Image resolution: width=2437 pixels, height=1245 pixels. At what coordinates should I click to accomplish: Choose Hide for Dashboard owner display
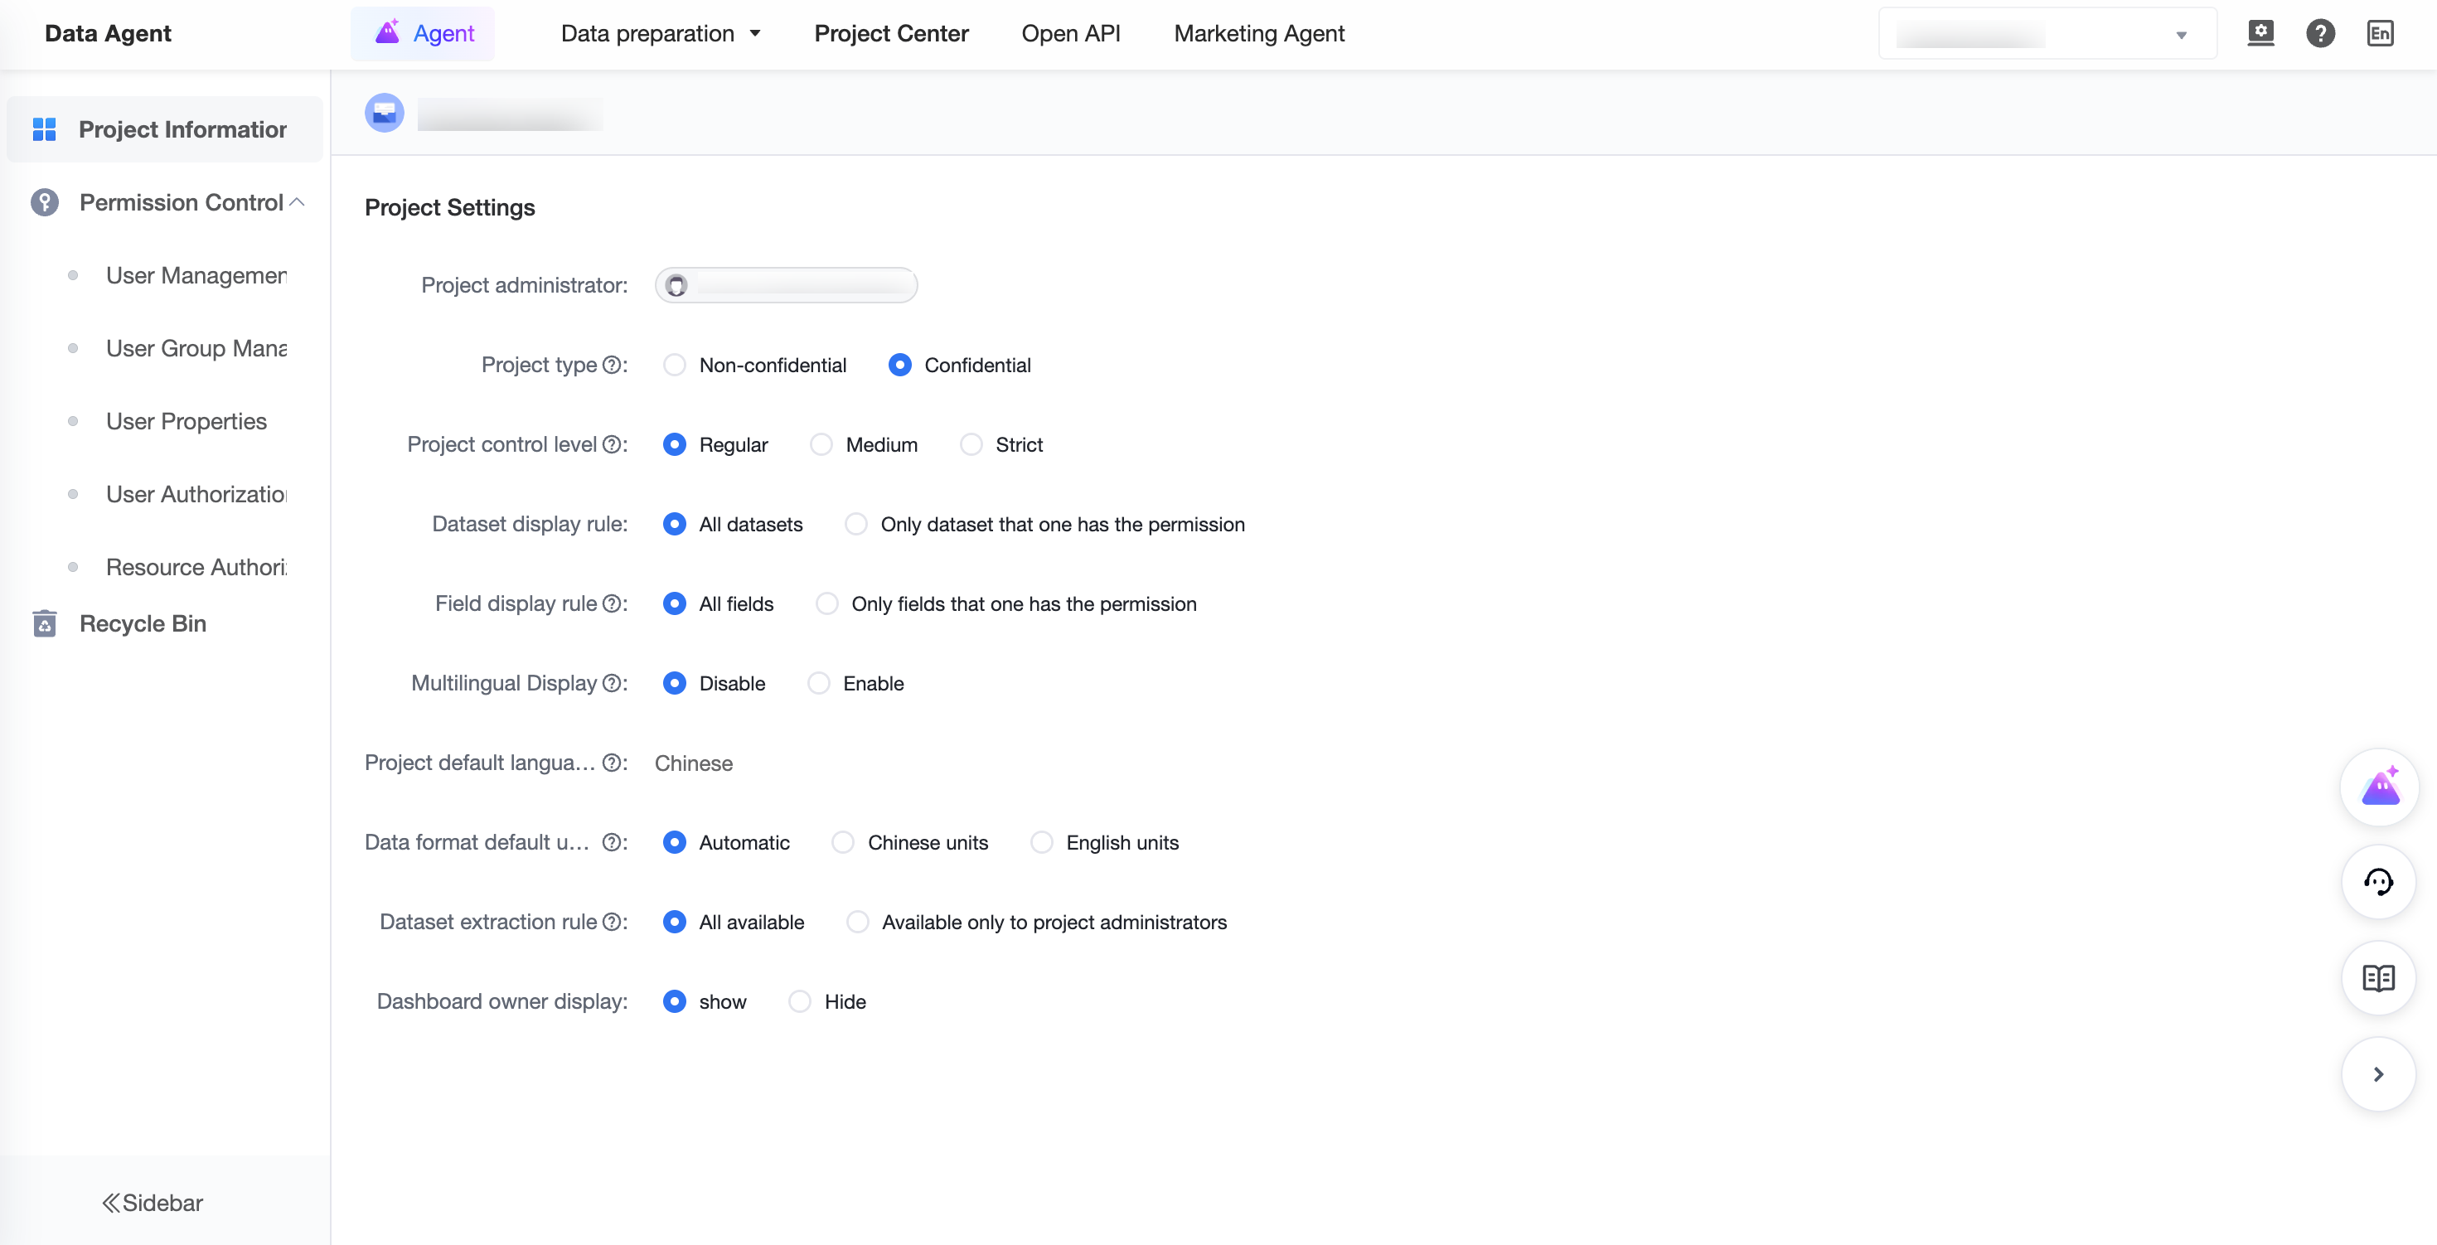827,1001
